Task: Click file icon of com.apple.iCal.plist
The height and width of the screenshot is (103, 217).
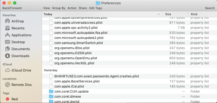Action: (x=51, y=86)
